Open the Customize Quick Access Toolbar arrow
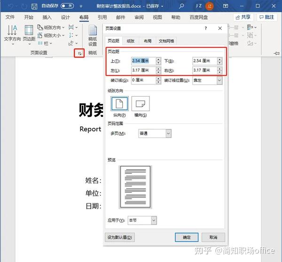282x262 pixels. pos(81,6)
